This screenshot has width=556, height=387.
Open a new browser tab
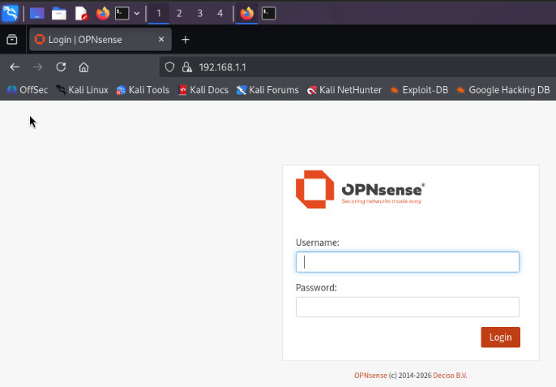185,40
